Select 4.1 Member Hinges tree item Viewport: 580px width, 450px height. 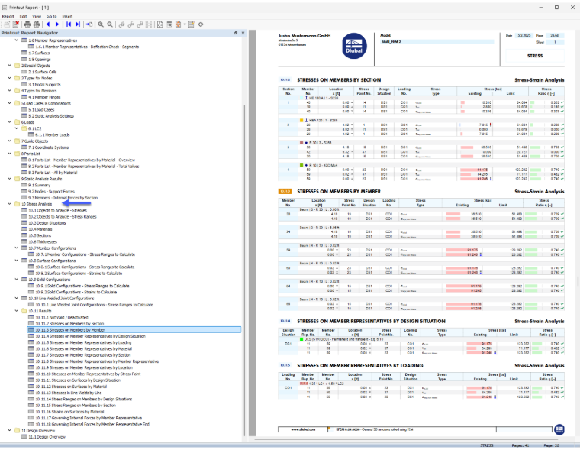point(44,97)
